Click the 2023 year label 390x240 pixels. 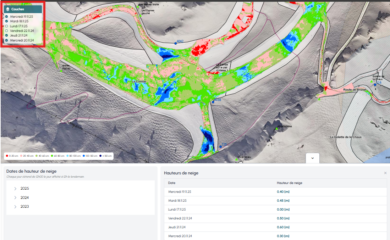[24, 207]
